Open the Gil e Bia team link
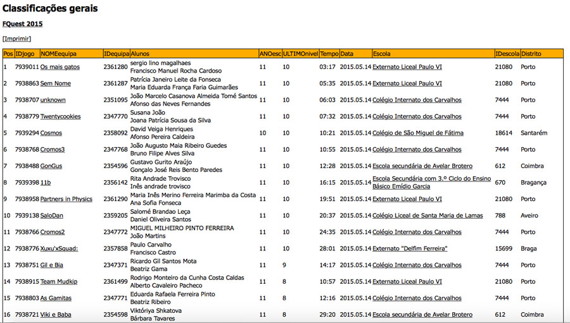Screen dimensions: 570x323 pyautogui.click(x=52, y=265)
